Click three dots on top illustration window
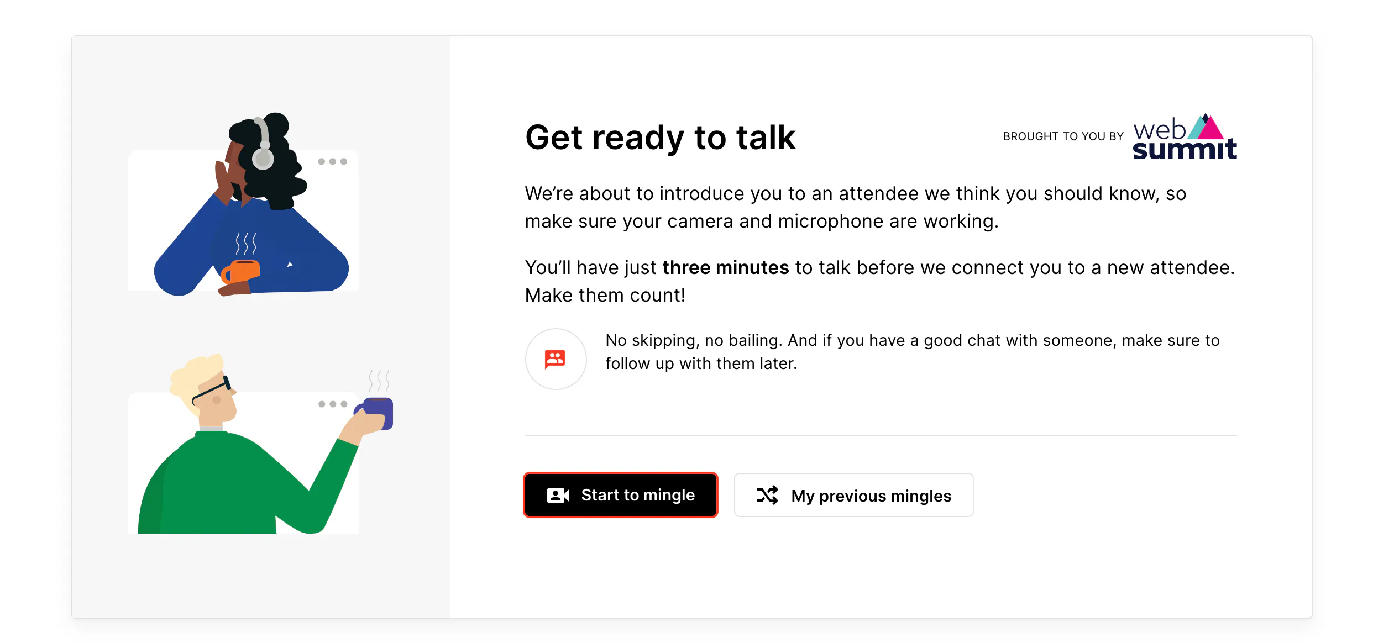 pos(332,161)
